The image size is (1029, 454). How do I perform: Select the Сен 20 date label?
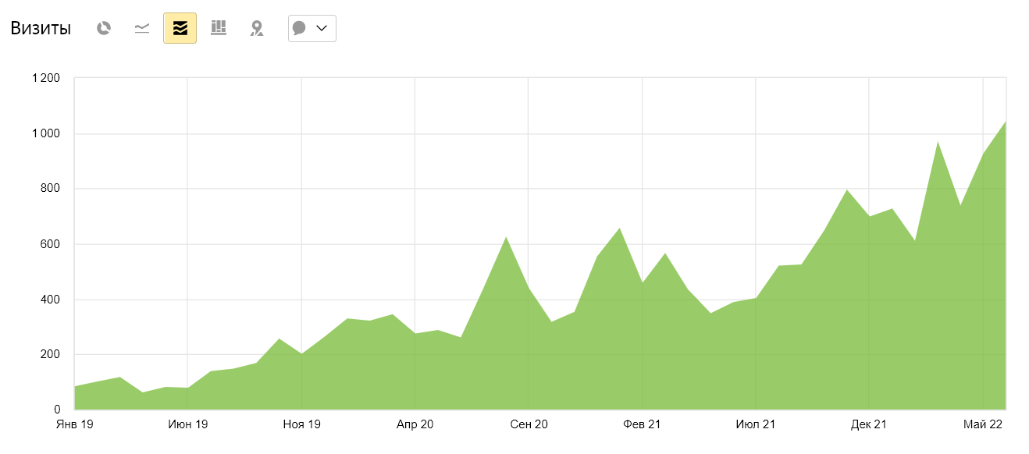click(x=529, y=424)
